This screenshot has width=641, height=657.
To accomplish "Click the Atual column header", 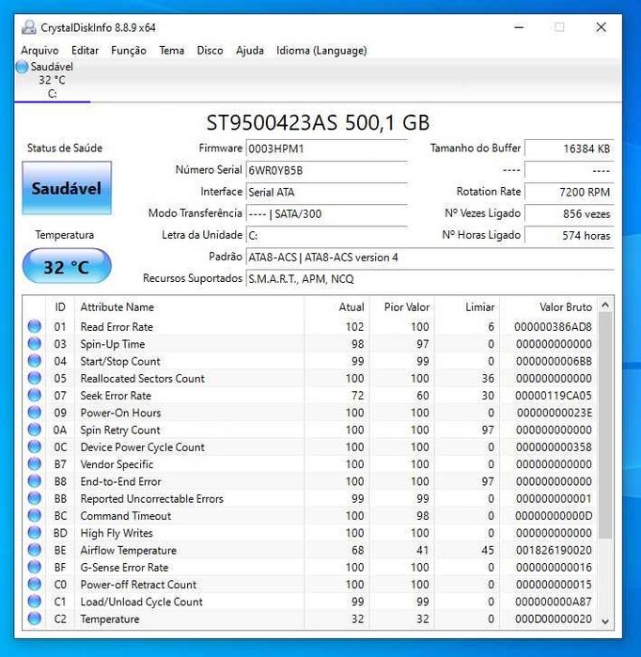I will point(336,307).
